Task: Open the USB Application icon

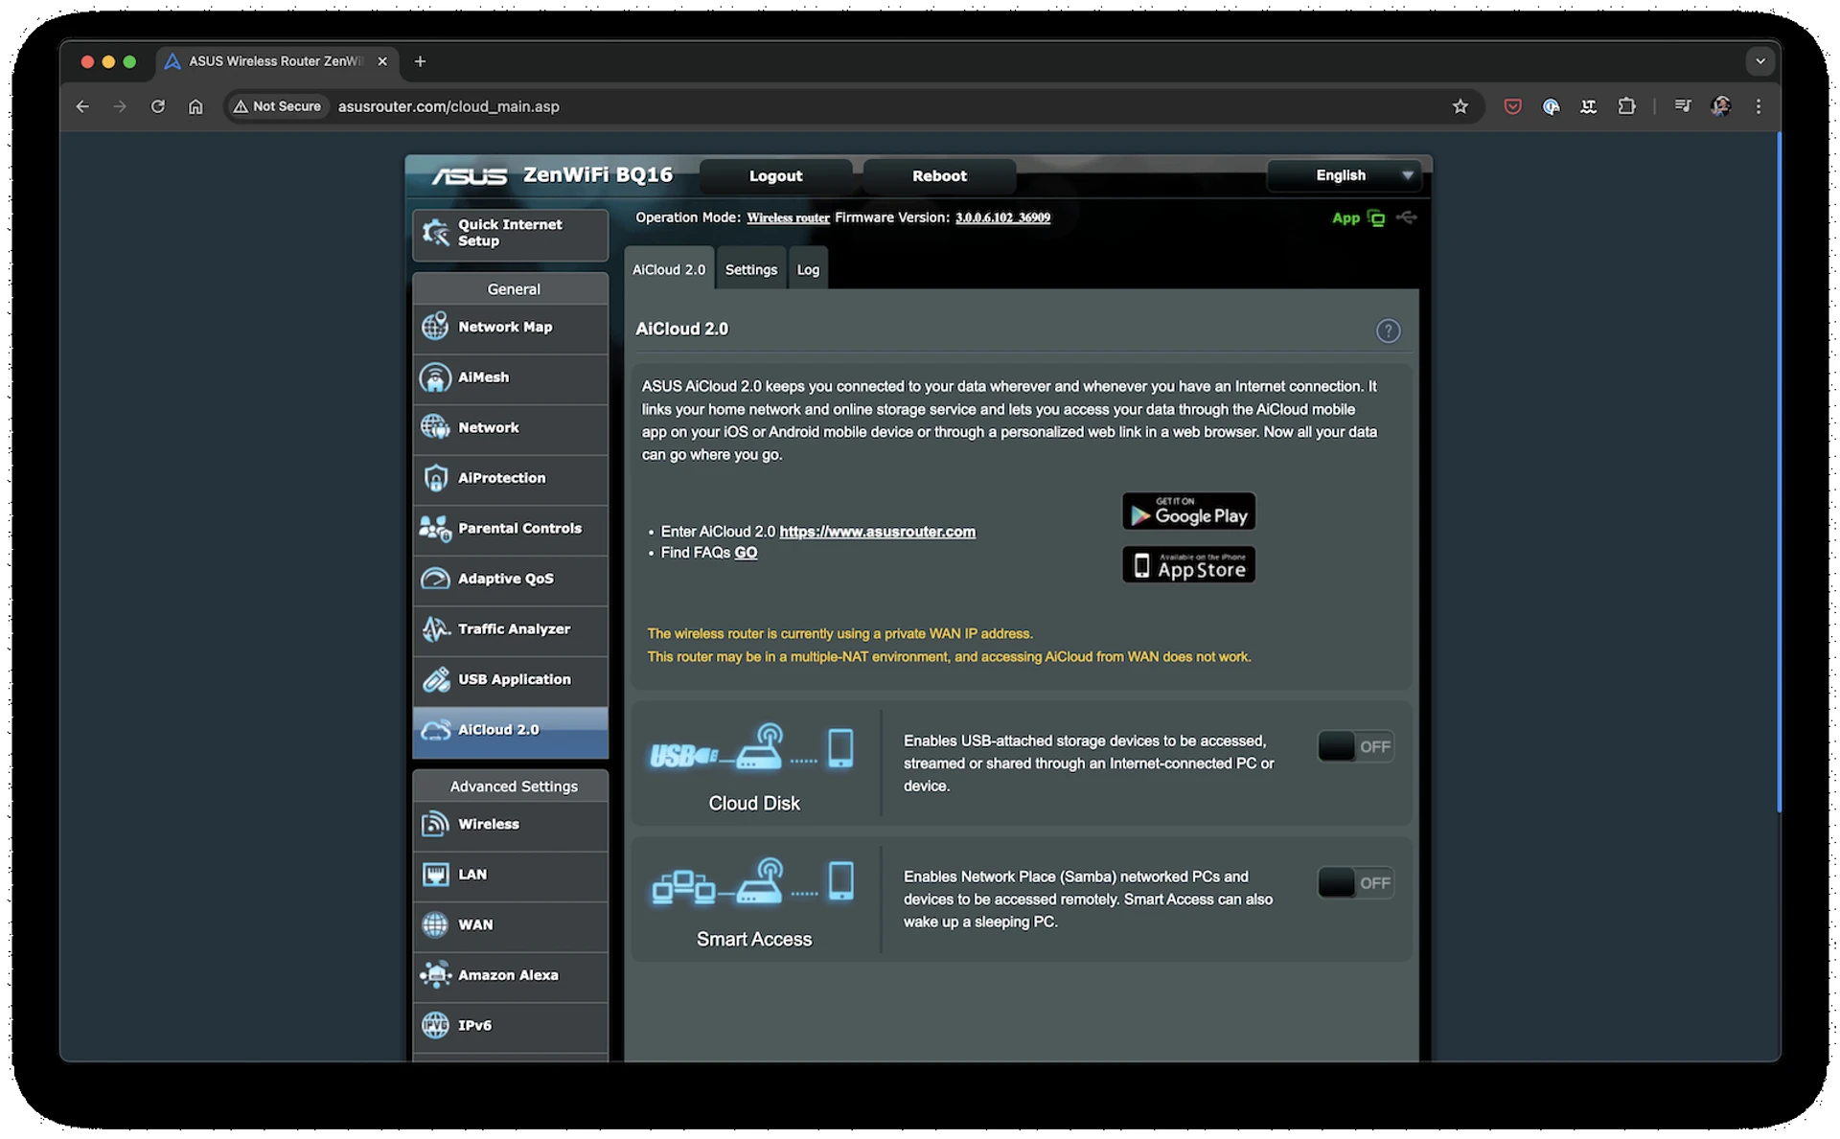Action: [x=435, y=679]
